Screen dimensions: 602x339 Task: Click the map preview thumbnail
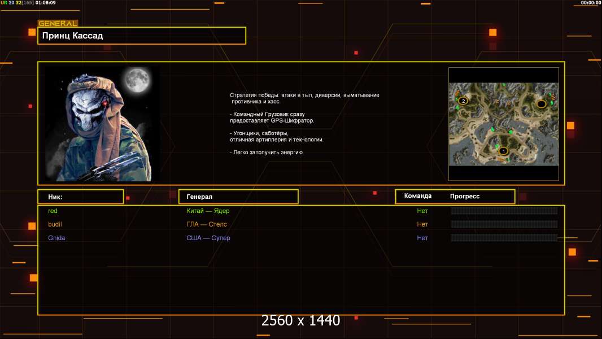504,124
